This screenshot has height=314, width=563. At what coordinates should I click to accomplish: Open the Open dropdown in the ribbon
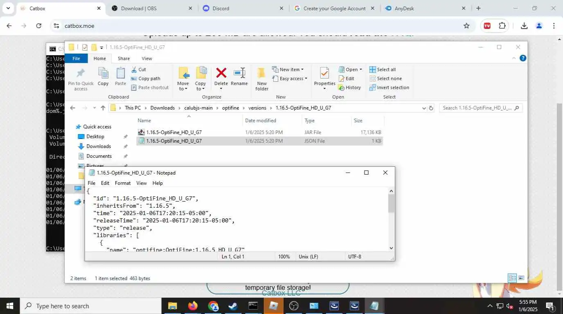[350, 70]
